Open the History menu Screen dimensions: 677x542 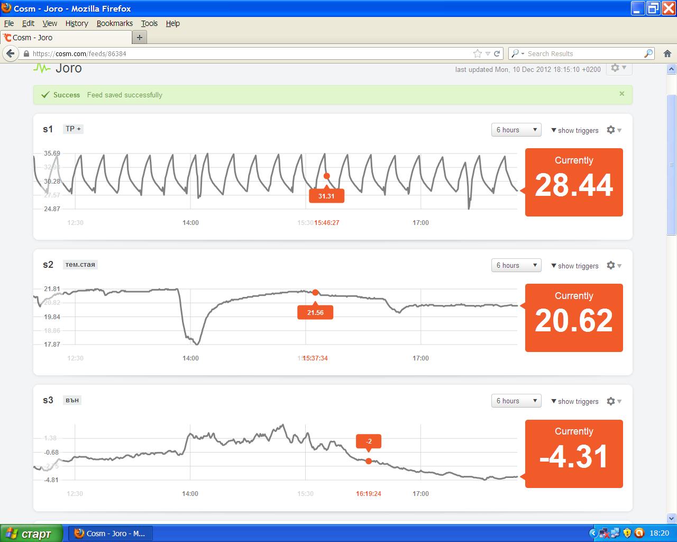77,23
